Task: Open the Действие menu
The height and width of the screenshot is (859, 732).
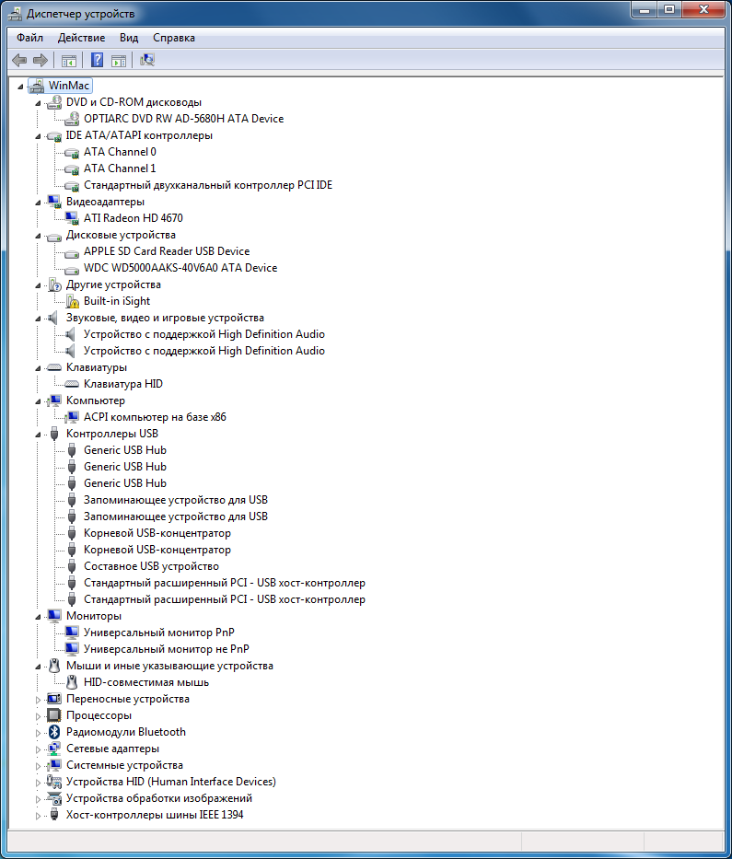Action: point(81,38)
